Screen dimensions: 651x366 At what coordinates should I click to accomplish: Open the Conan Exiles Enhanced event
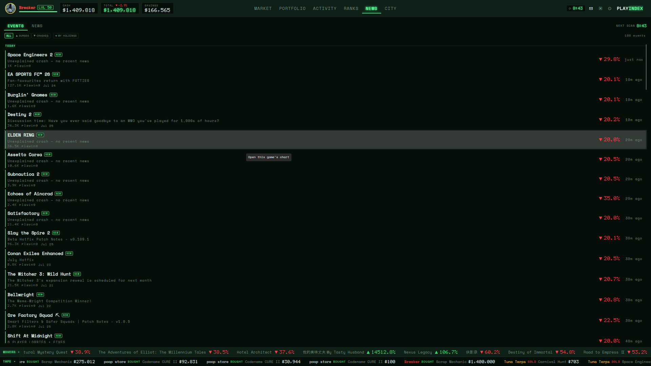pos(325,259)
